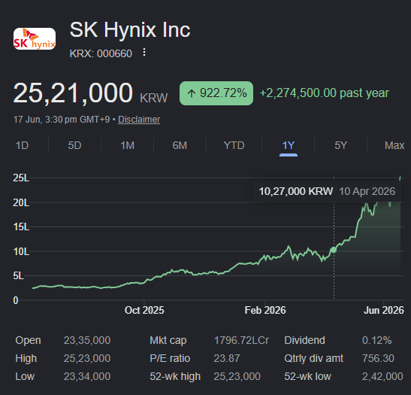Viewport: 411px width, 395px height.
Task: Click the 52-wk high value
Action: pos(237,376)
